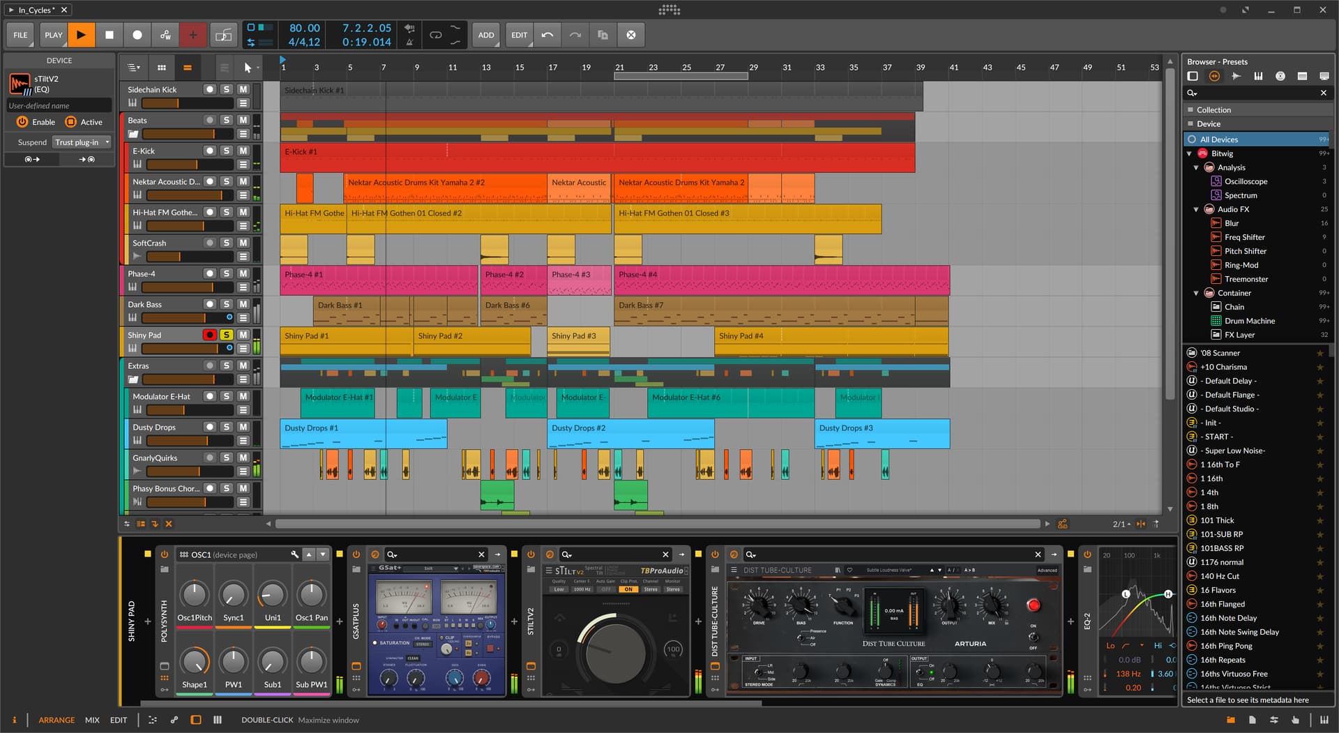Collapse the Audio FX tree node
The image size is (1339, 733).
pos(1196,209)
